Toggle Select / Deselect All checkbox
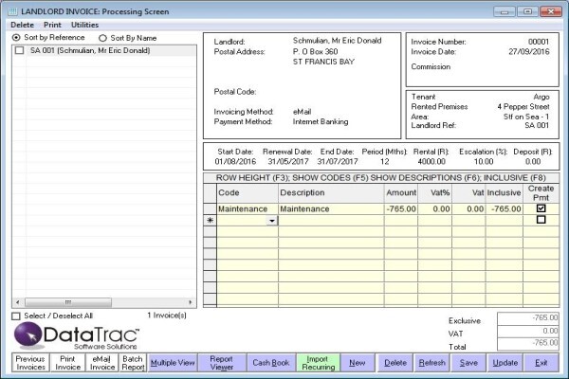 (x=16, y=316)
